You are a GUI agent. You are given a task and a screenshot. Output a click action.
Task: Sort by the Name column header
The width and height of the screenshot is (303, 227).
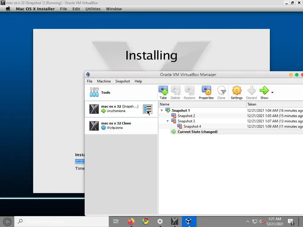click(202, 104)
